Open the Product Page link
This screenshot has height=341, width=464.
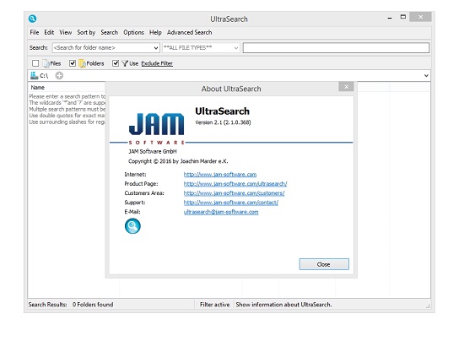235,184
